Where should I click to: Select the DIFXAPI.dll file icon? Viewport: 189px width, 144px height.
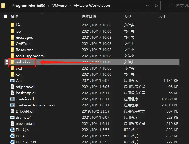12,111
